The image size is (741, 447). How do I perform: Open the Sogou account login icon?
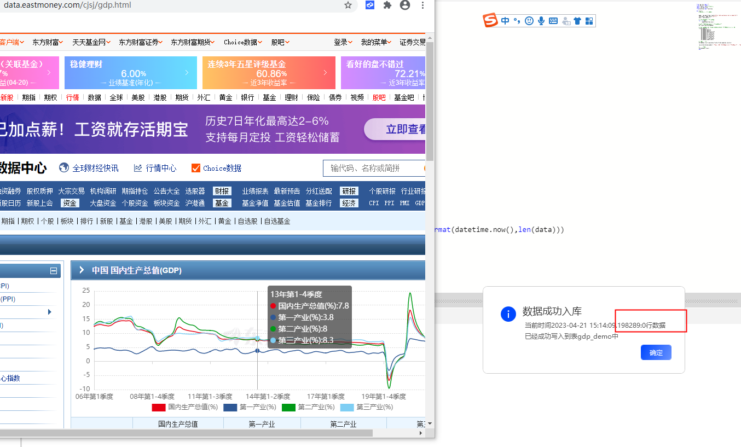[x=565, y=21]
